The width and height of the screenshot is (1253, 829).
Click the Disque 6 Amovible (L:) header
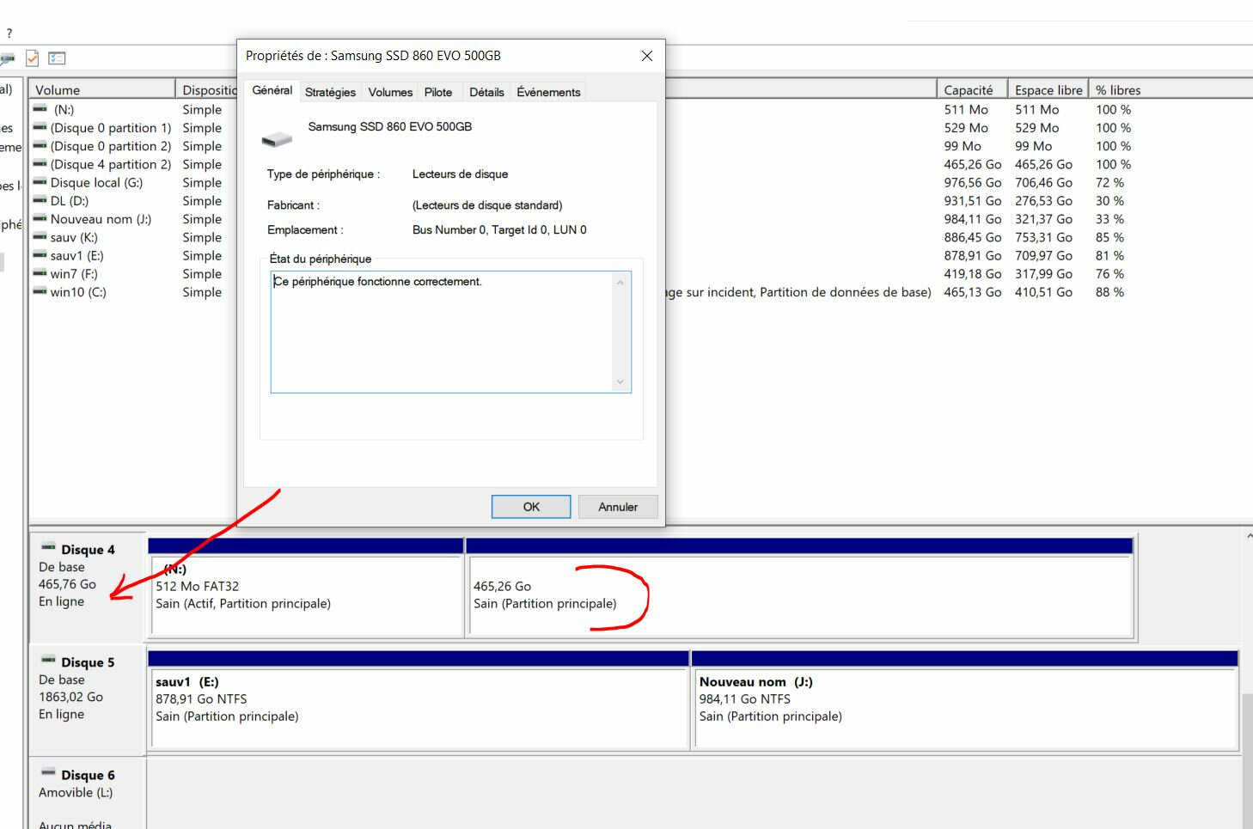87,795
